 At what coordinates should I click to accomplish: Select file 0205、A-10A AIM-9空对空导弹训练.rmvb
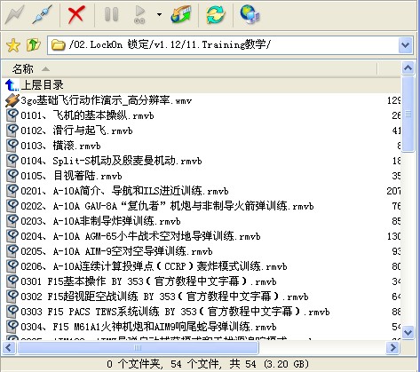[x=116, y=251]
